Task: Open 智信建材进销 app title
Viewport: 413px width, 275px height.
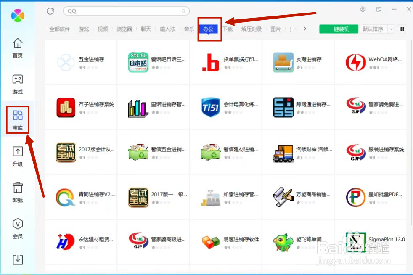Action: point(241,149)
